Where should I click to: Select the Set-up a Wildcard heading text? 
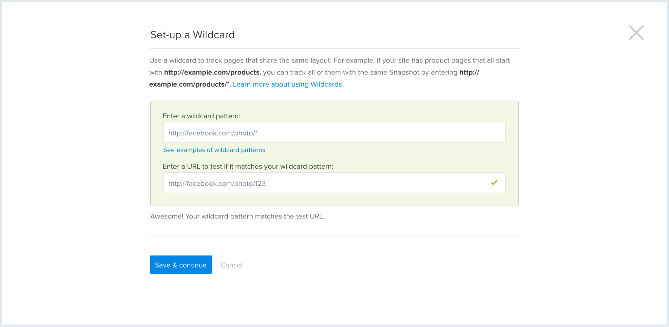(x=192, y=35)
